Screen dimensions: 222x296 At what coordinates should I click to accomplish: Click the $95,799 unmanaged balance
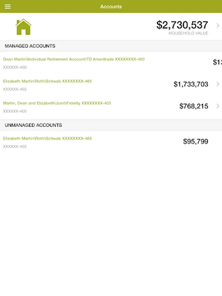(195, 142)
